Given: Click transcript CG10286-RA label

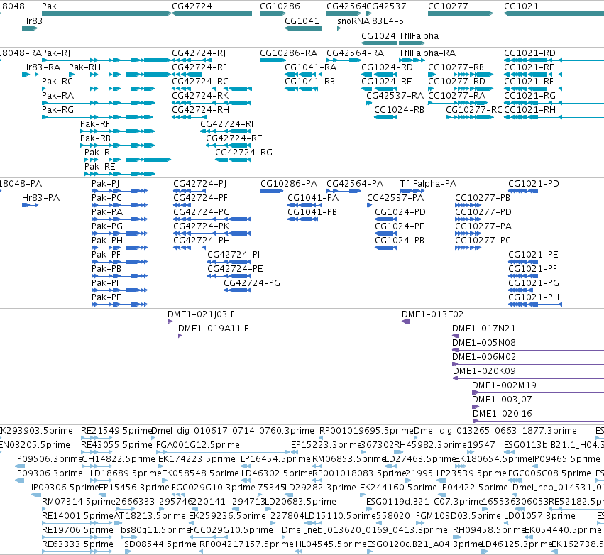Looking at the screenshot, I should (289, 53).
